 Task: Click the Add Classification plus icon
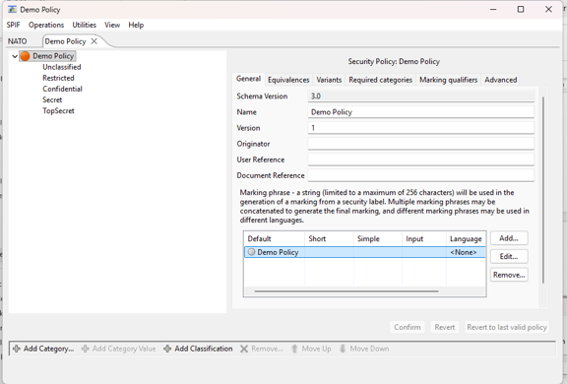point(167,349)
